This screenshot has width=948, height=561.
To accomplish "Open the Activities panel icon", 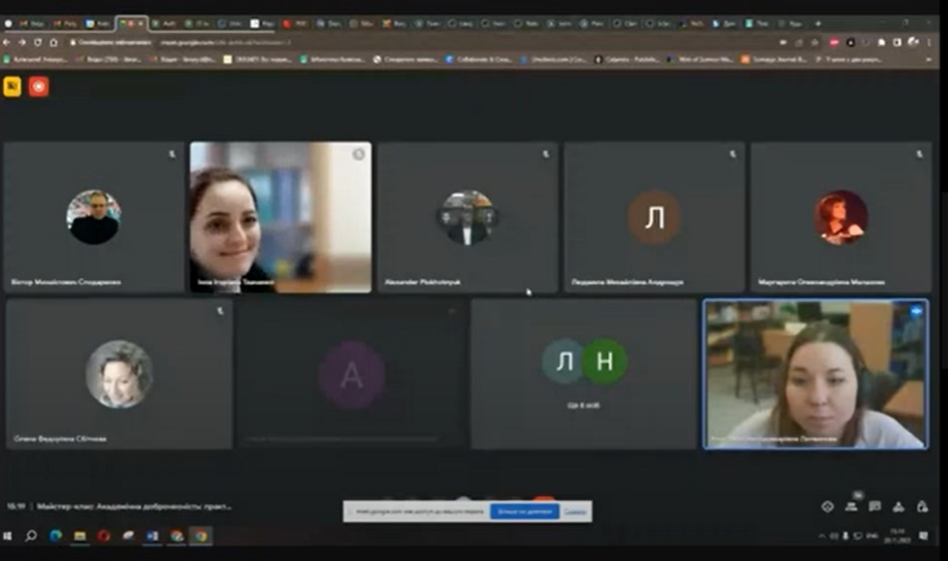I will point(898,506).
